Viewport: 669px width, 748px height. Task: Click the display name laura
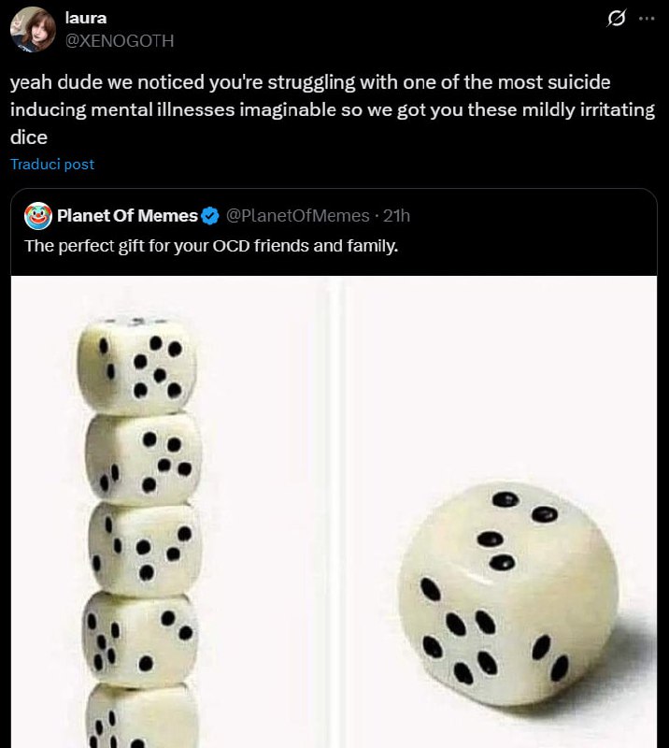coord(87,17)
